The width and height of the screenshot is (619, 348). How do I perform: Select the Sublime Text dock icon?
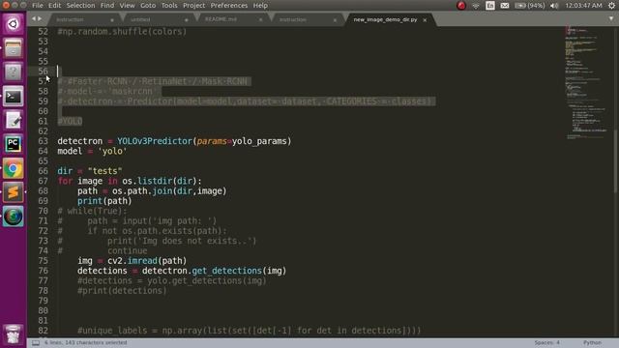click(x=13, y=192)
